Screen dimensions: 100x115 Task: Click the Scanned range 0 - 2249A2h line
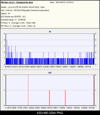pyautogui.click(x=13, y=20)
